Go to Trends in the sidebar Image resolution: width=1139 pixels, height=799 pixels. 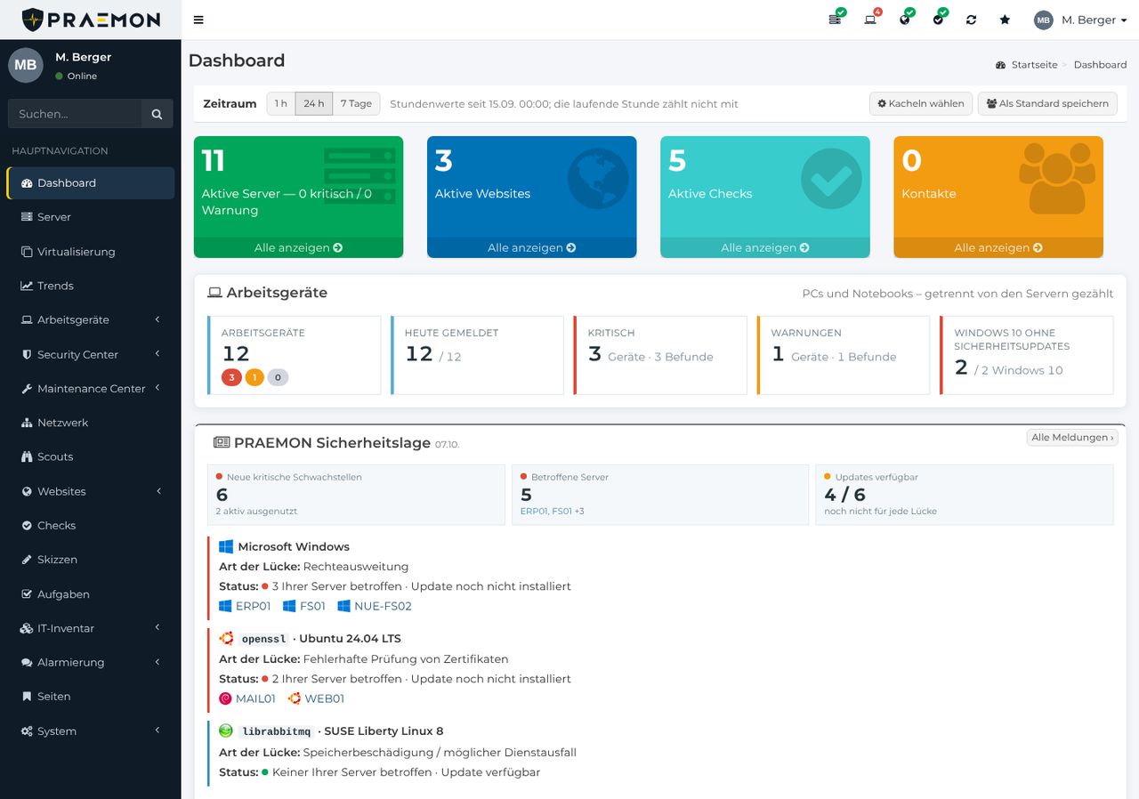pos(91,286)
